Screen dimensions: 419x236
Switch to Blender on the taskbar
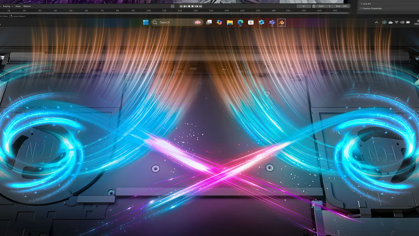pos(281,22)
